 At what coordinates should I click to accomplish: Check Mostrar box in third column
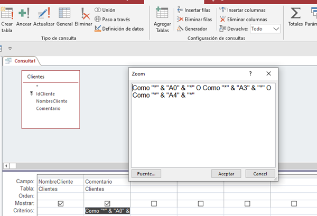(x=154, y=203)
